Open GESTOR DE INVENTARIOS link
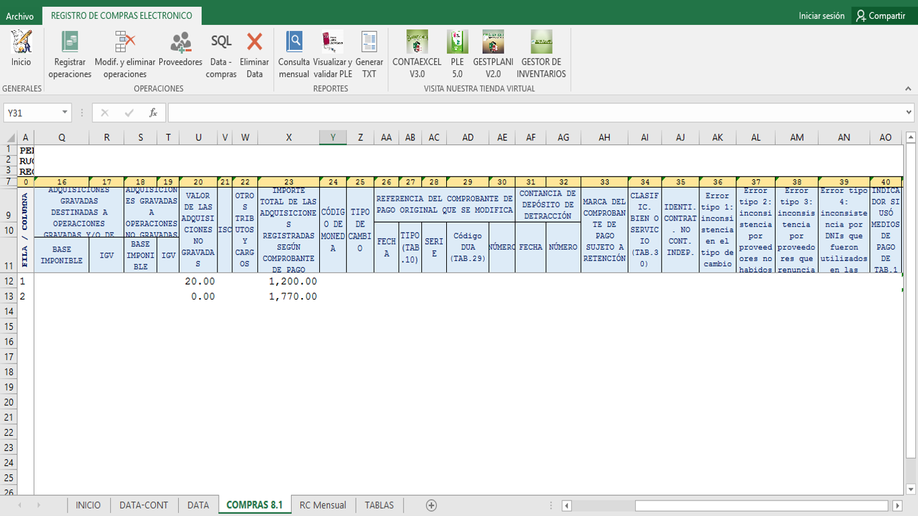The height and width of the screenshot is (516, 918). coord(541,55)
